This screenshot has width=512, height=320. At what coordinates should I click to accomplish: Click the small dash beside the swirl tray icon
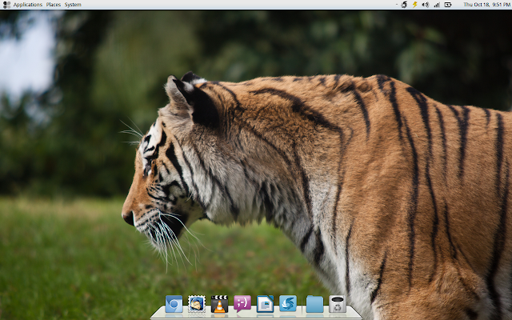(397, 5)
